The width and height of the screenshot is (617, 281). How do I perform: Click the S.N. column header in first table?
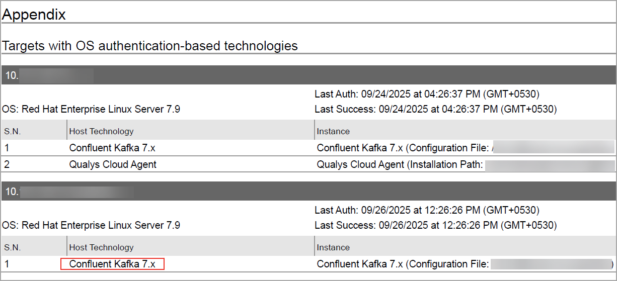pos(12,131)
